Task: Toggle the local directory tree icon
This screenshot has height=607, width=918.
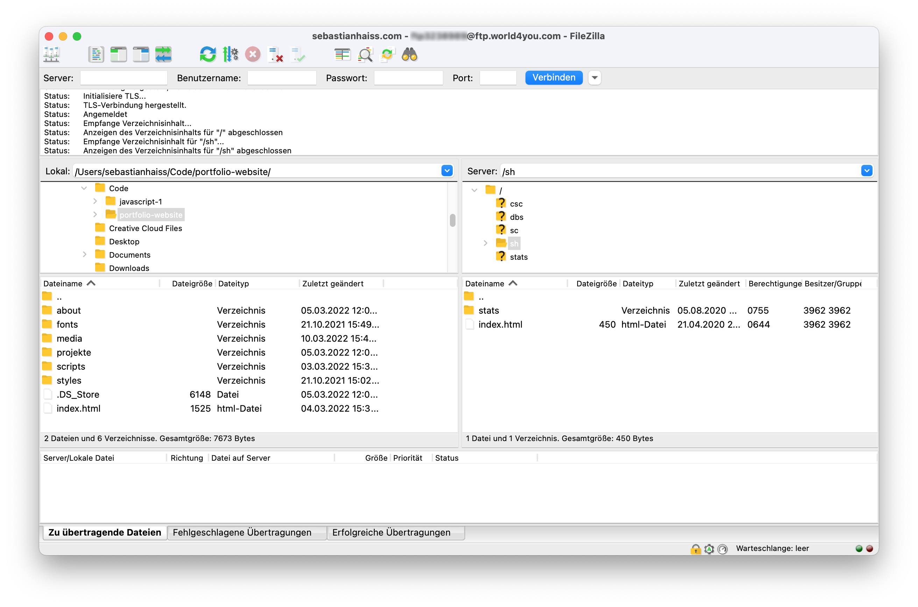Action: coord(118,55)
